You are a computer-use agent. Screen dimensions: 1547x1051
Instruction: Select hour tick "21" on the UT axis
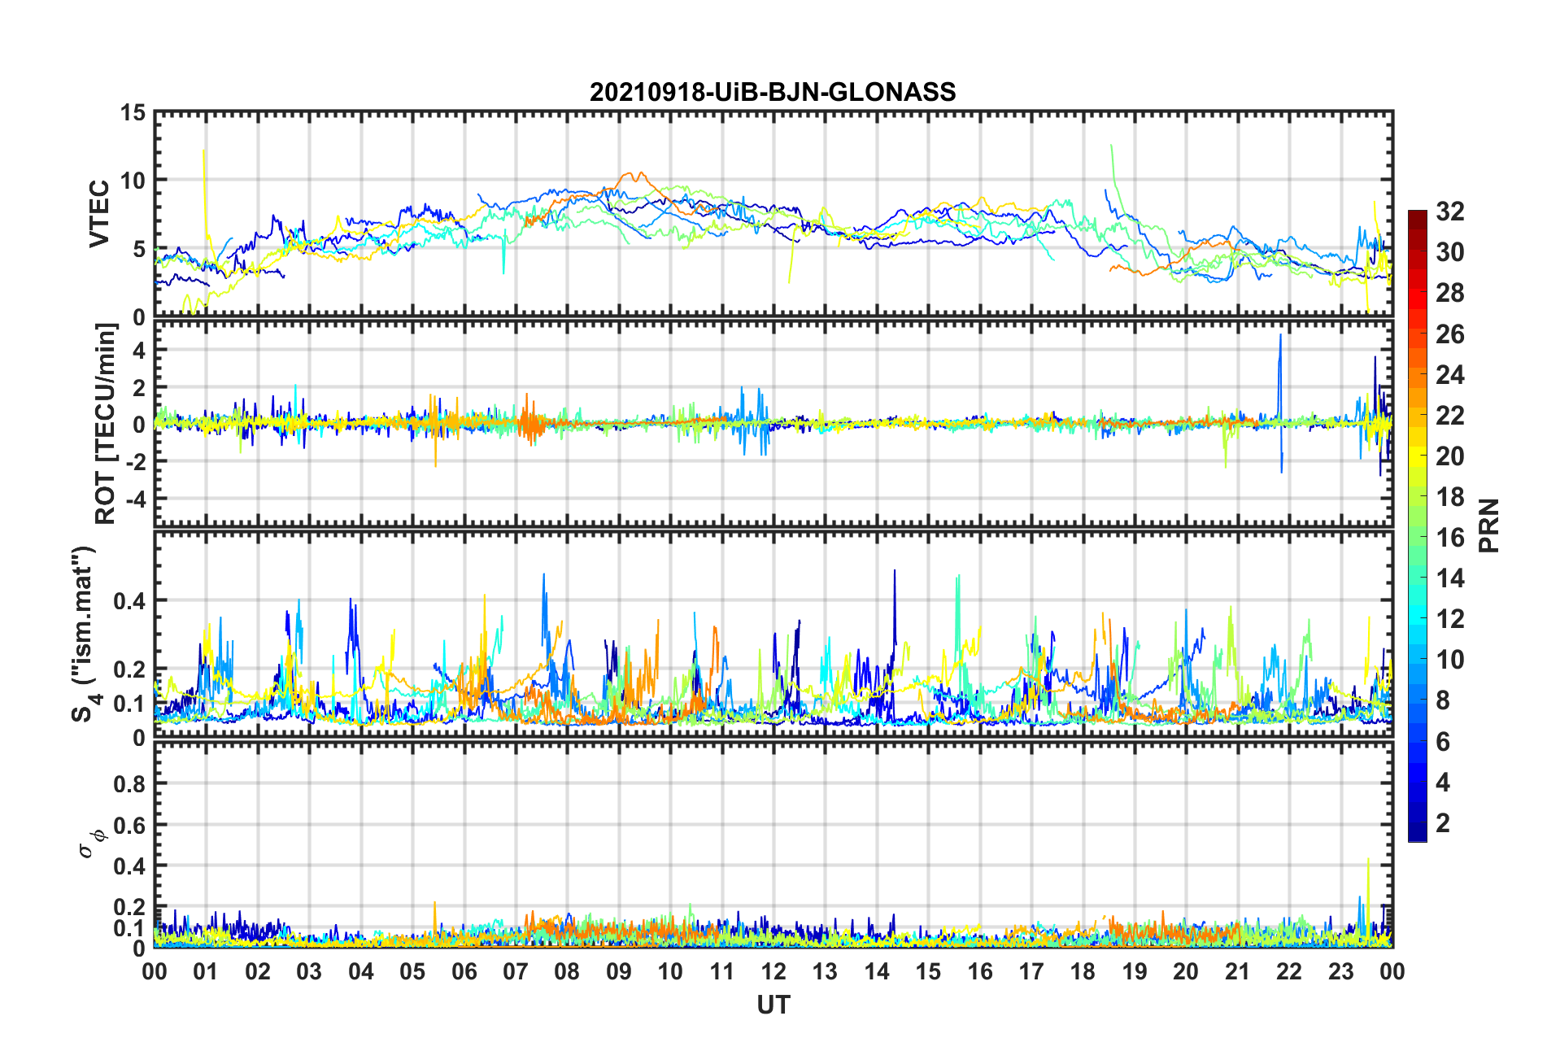click(x=1237, y=971)
